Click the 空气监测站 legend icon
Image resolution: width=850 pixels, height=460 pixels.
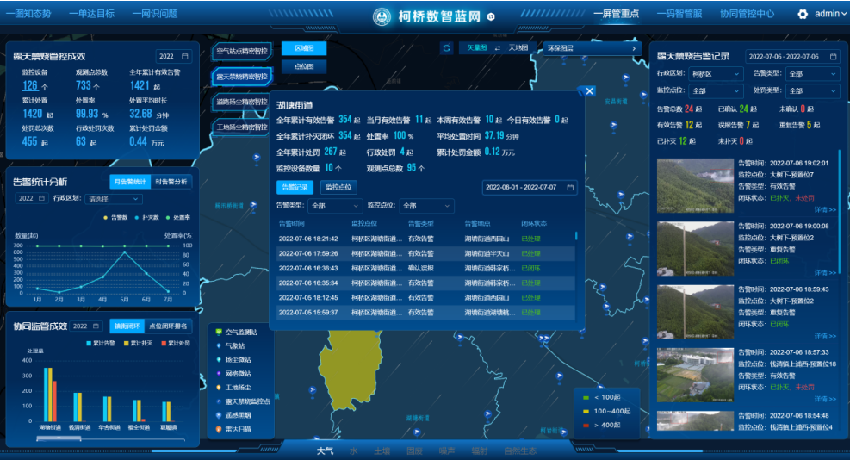[219, 332]
